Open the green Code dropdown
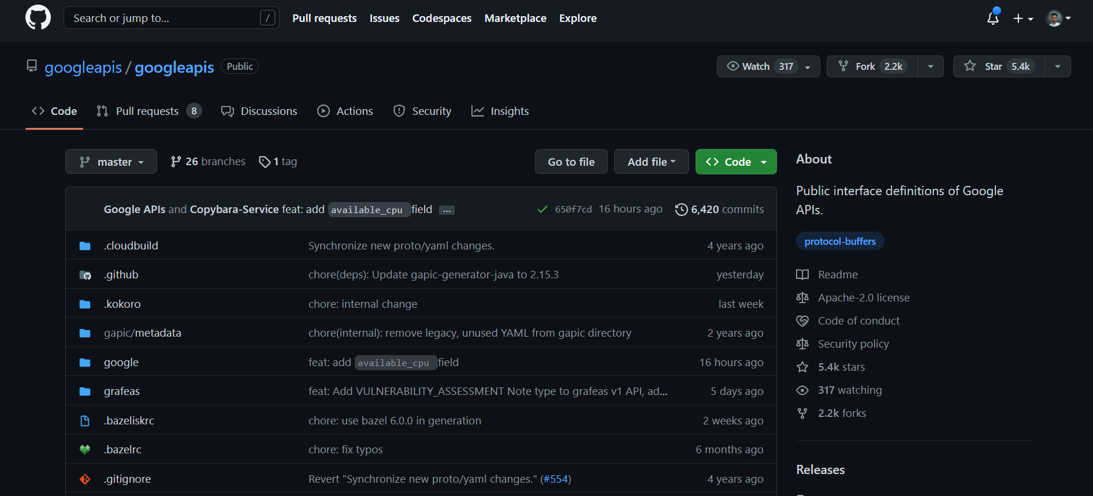This screenshot has width=1093, height=496. 736,162
